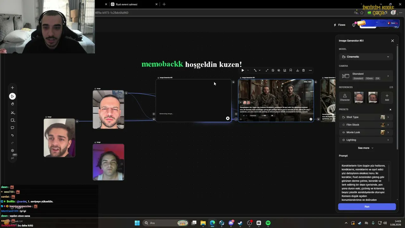
Task: Choose the scissors cut tool
Action: (x=12, y=113)
